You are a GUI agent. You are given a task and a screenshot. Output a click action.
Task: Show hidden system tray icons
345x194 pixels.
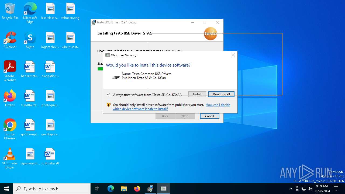pos(291,189)
